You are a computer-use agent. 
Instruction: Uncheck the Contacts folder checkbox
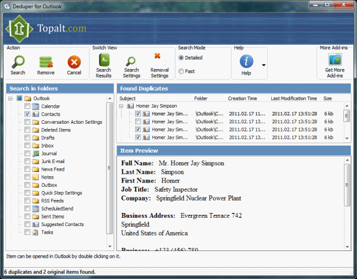coord(27,114)
